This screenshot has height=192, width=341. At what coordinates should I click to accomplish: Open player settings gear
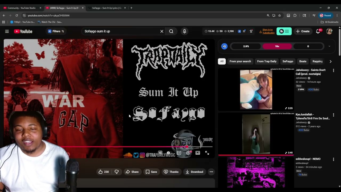188,153
